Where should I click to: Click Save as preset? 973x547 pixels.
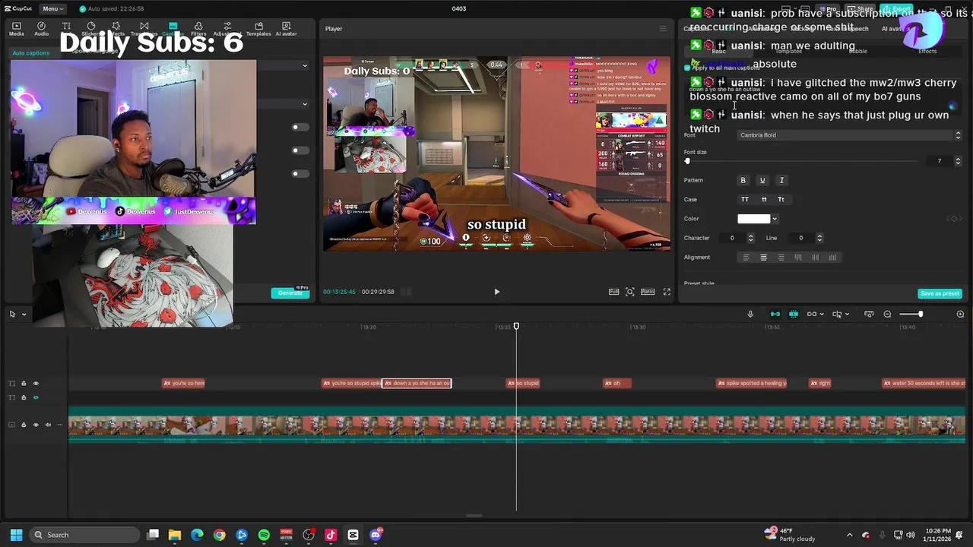tap(940, 293)
